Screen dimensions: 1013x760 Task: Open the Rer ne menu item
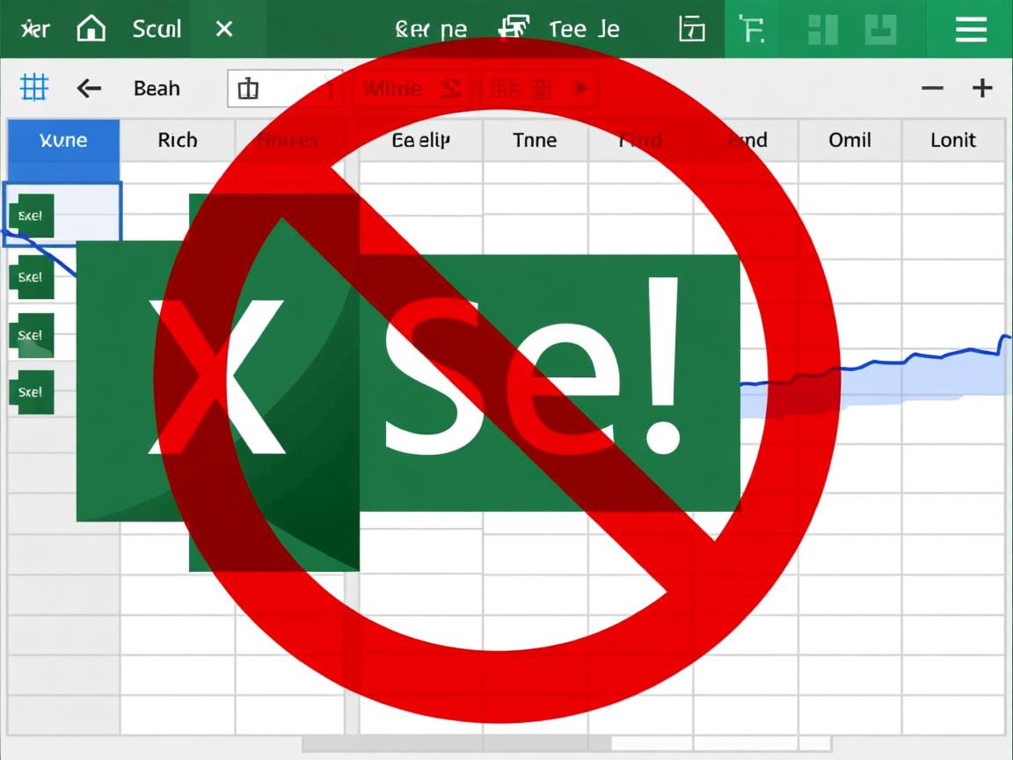431,29
